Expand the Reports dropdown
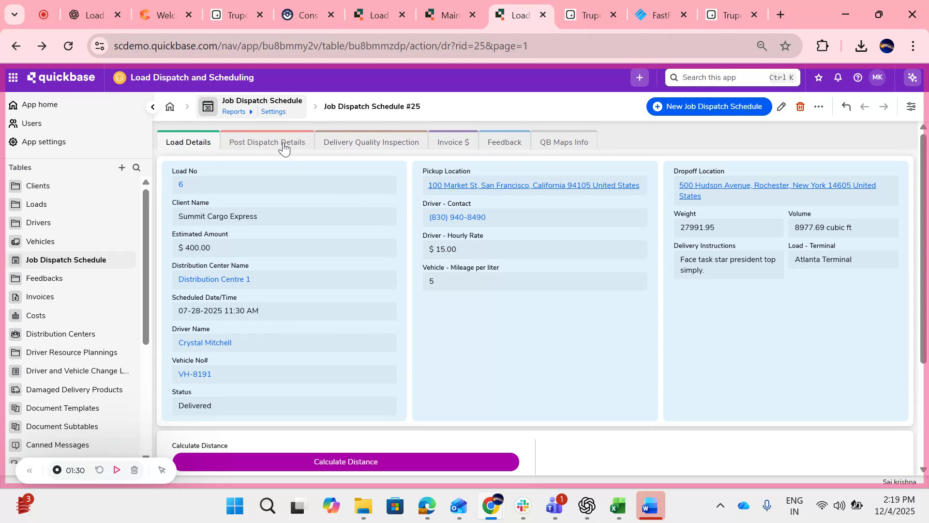This screenshot has height=523, width=929. [x=238, y=111]
